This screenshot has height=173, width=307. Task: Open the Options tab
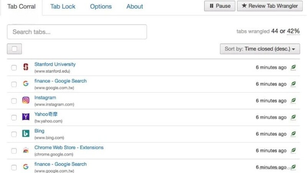[101, 7]
